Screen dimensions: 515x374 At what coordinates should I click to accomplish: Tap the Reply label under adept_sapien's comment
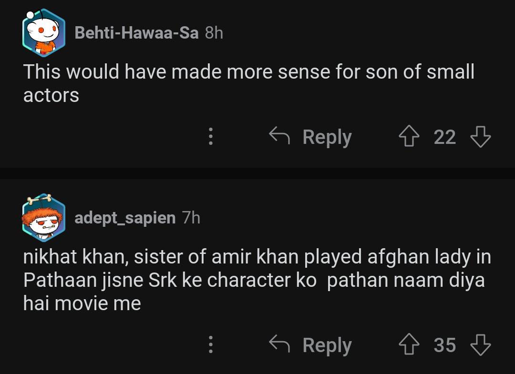coord(327,345)
